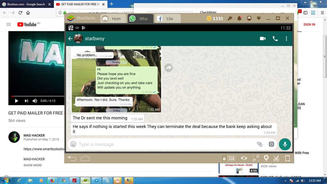Screen dimensions: 327x184
Task: Tap the green voice message microphone
Action: tap(285, 144)
